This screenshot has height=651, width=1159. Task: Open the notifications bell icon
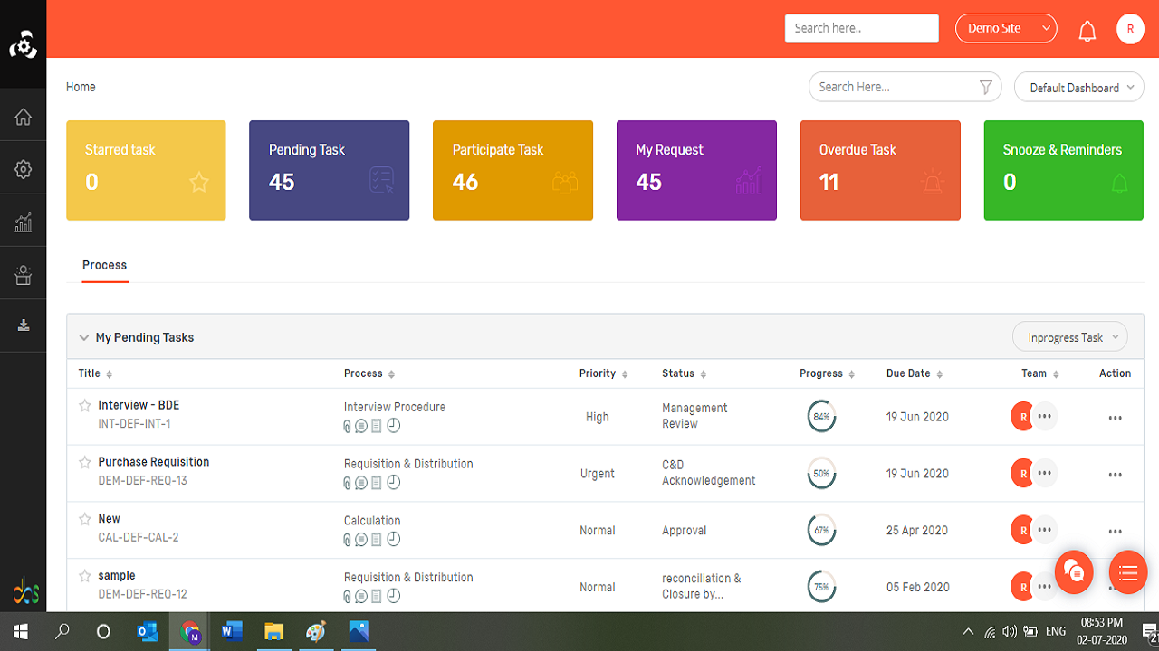pyautogui.click(x=1087, y=30)
